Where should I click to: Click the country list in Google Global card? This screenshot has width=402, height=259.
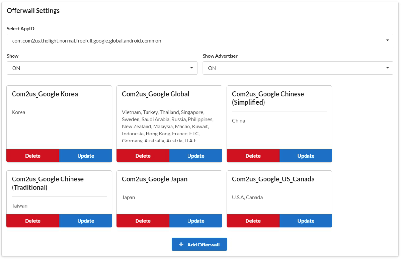pos(168,126)
